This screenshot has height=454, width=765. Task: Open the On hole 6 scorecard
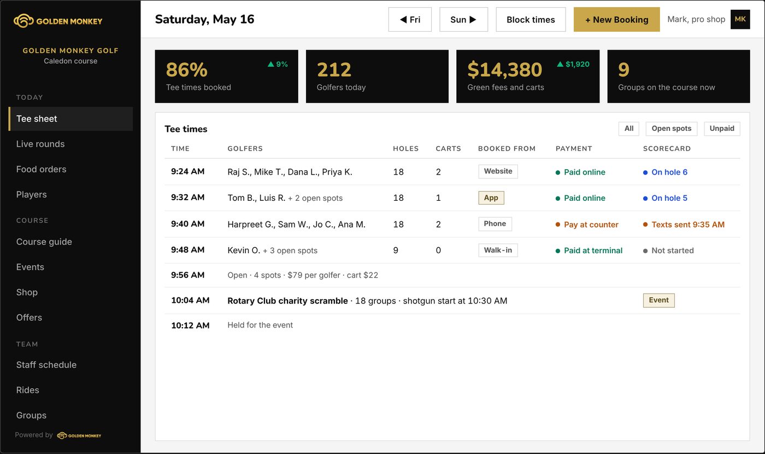[x=665, y=172]
